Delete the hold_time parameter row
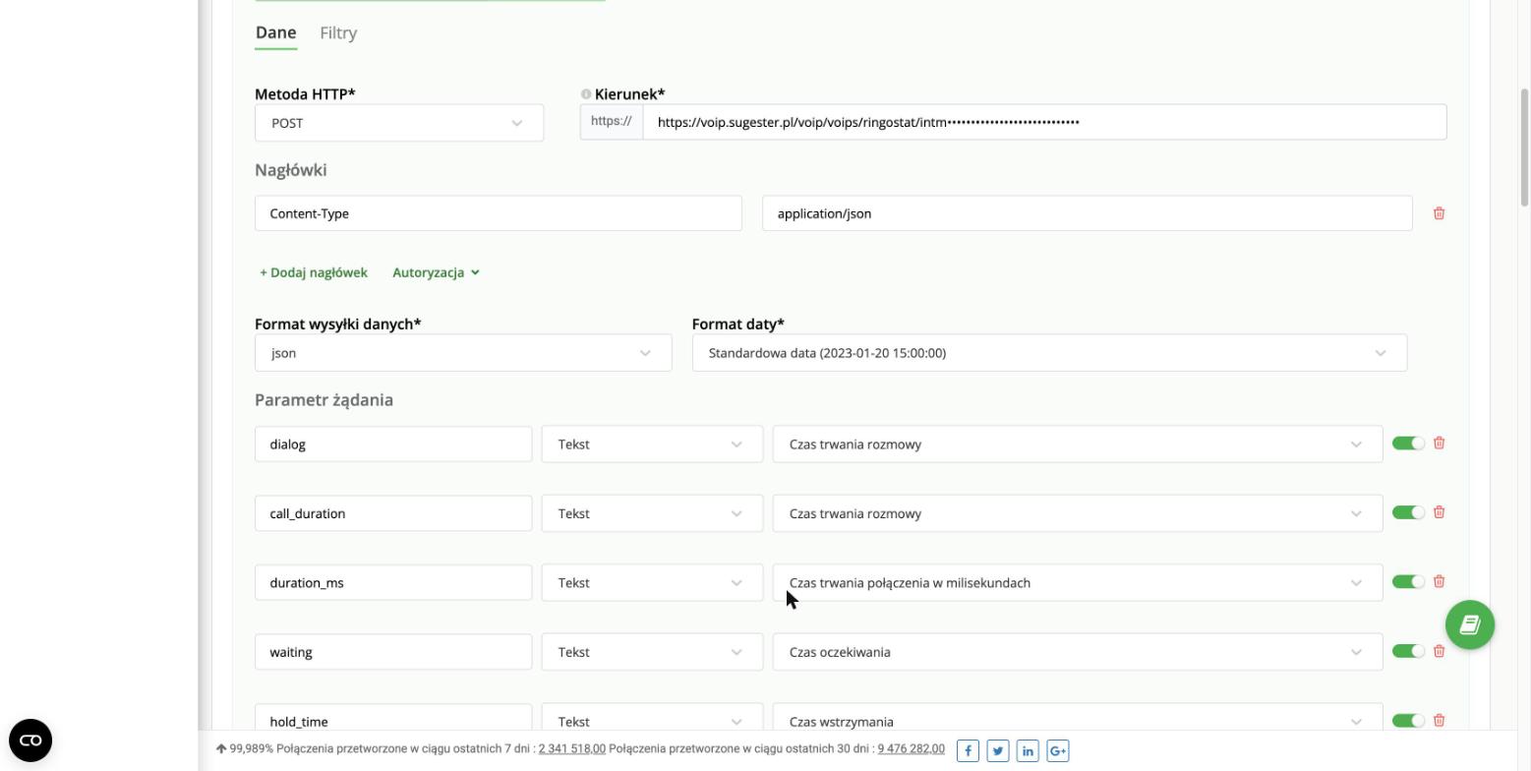This screenshot has width=1531, height=771. 1439,721
